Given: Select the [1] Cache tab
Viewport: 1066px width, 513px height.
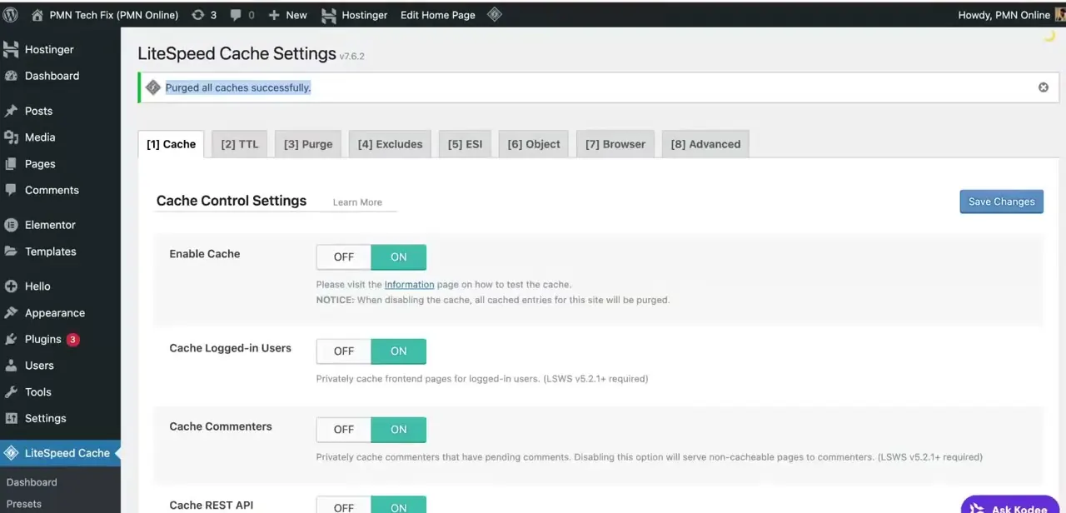Looking at the screenshot, I should click(x=171, y=144).
